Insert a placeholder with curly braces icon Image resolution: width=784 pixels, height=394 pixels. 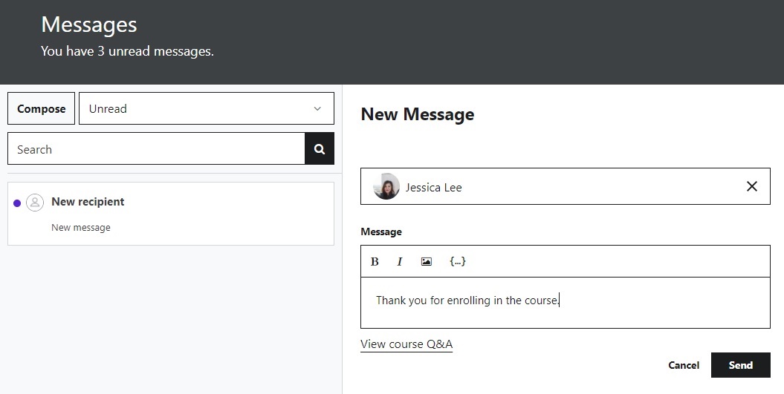[x=458, y=261]
